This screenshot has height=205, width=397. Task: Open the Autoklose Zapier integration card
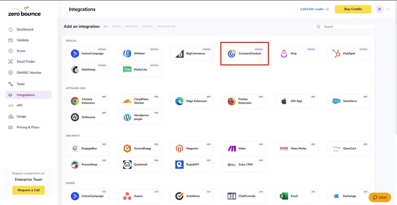point(192,196)
